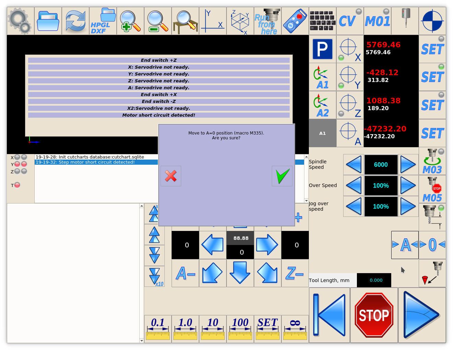The height and width of the screenshot is (350, 453).
Task: Click spindle speed 6000 field
Action: 381,165
